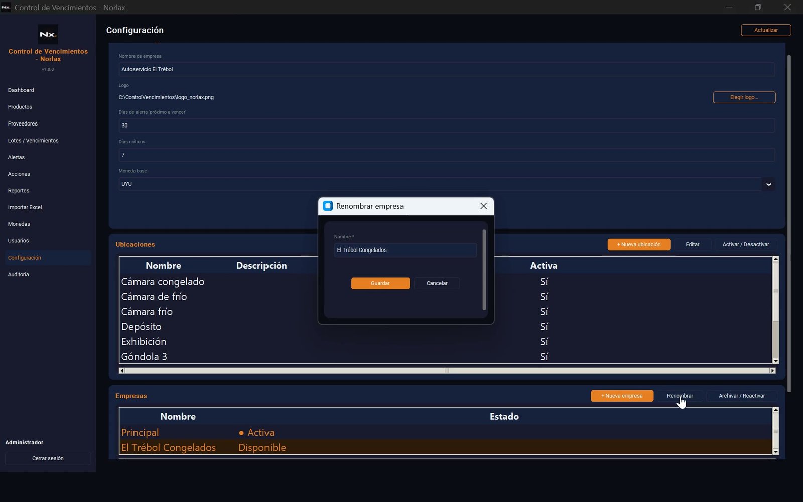
Task: Click left arrow of Ubicaciones horizontal scrollbar
Action: click(122, 371)
